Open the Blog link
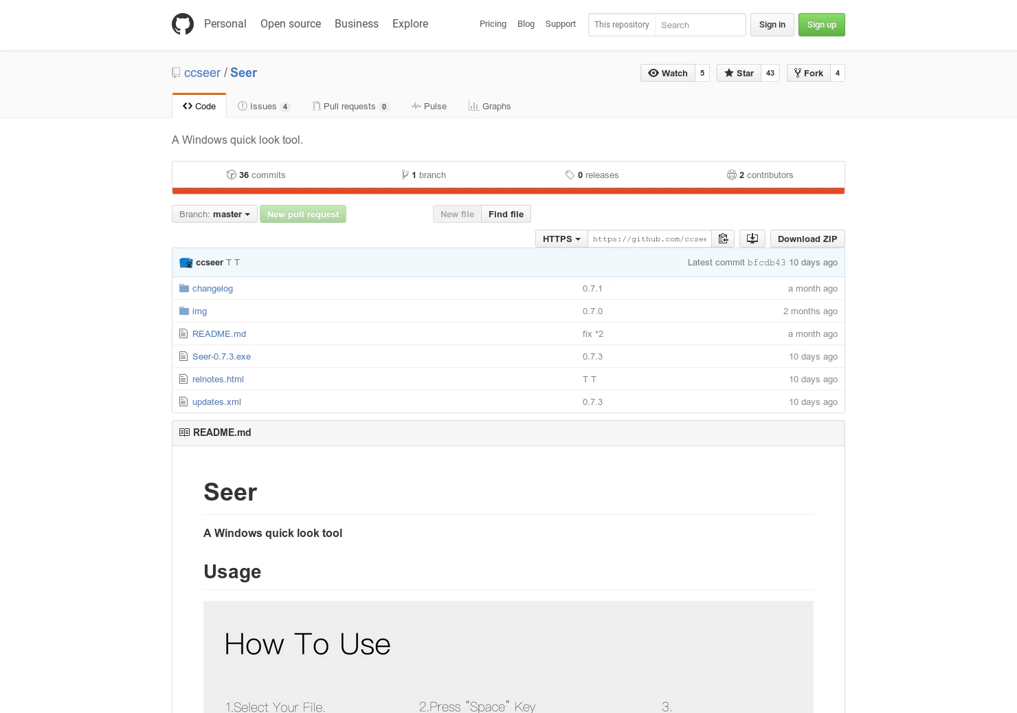Screen dimensions: 1017x713 click(526, 24)
